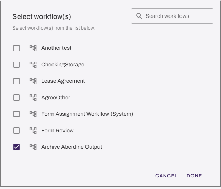Click the magnifier icon in the search box
This screenshot has width=221, height=189.
139,16
